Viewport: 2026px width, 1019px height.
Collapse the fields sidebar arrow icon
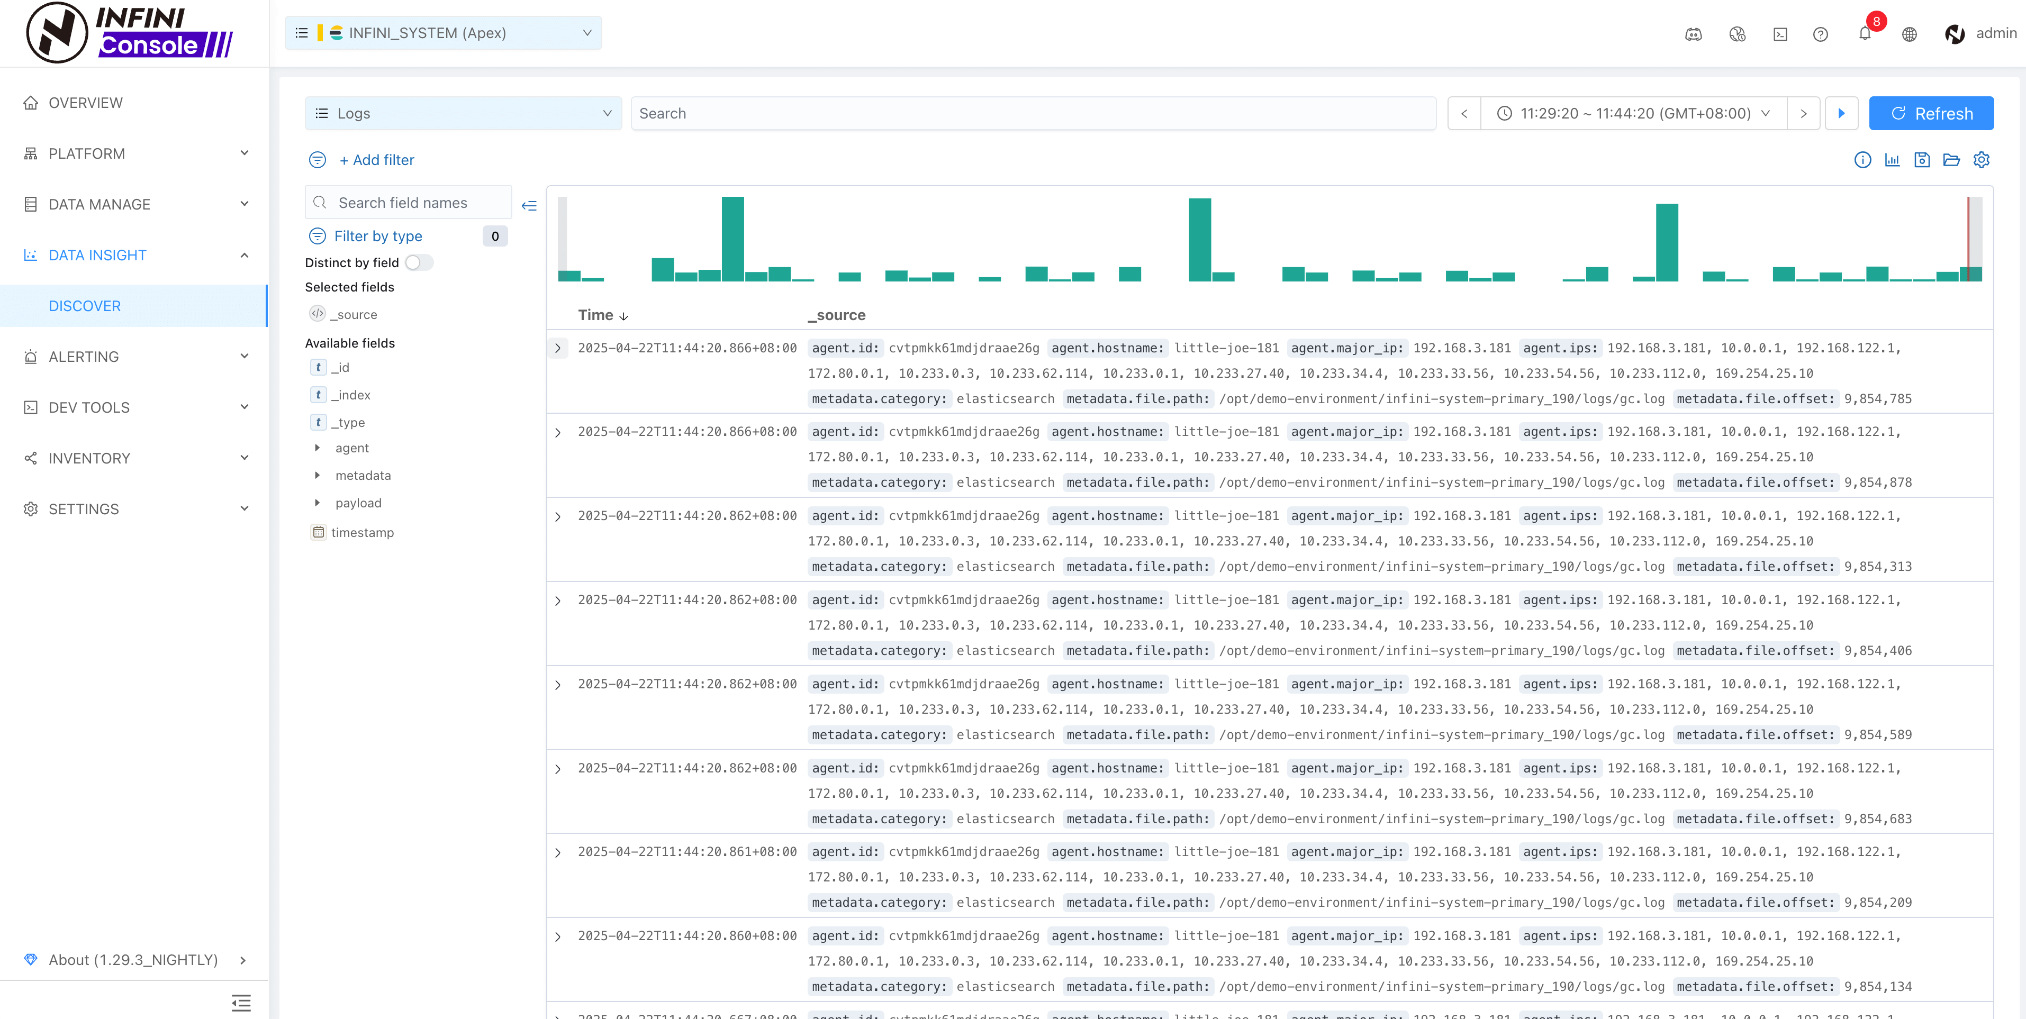tap(529, 205)
